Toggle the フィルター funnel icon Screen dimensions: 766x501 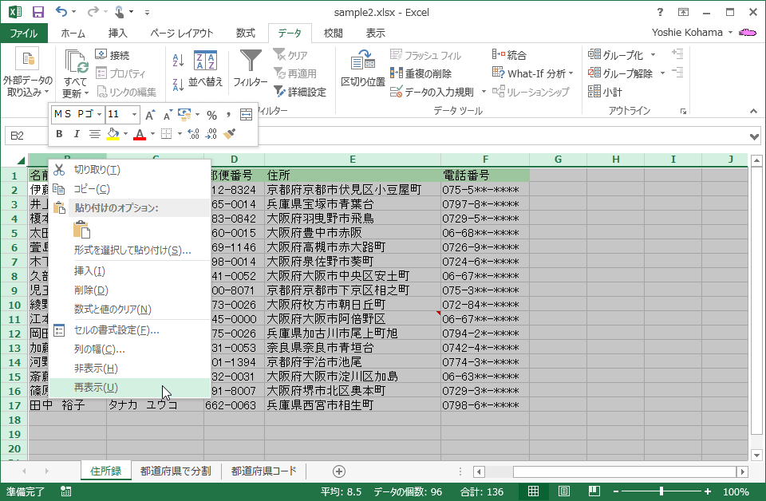[251, 61]
